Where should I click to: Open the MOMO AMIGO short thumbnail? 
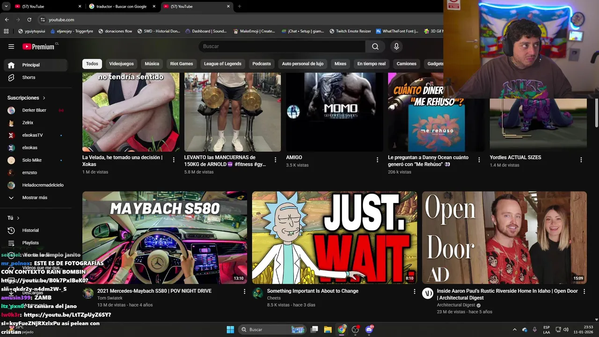(335, 112)
